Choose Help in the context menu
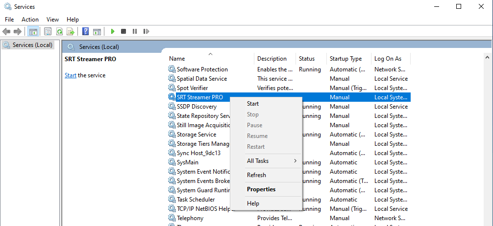Viewport: 493px width, 226px height. 266,203
